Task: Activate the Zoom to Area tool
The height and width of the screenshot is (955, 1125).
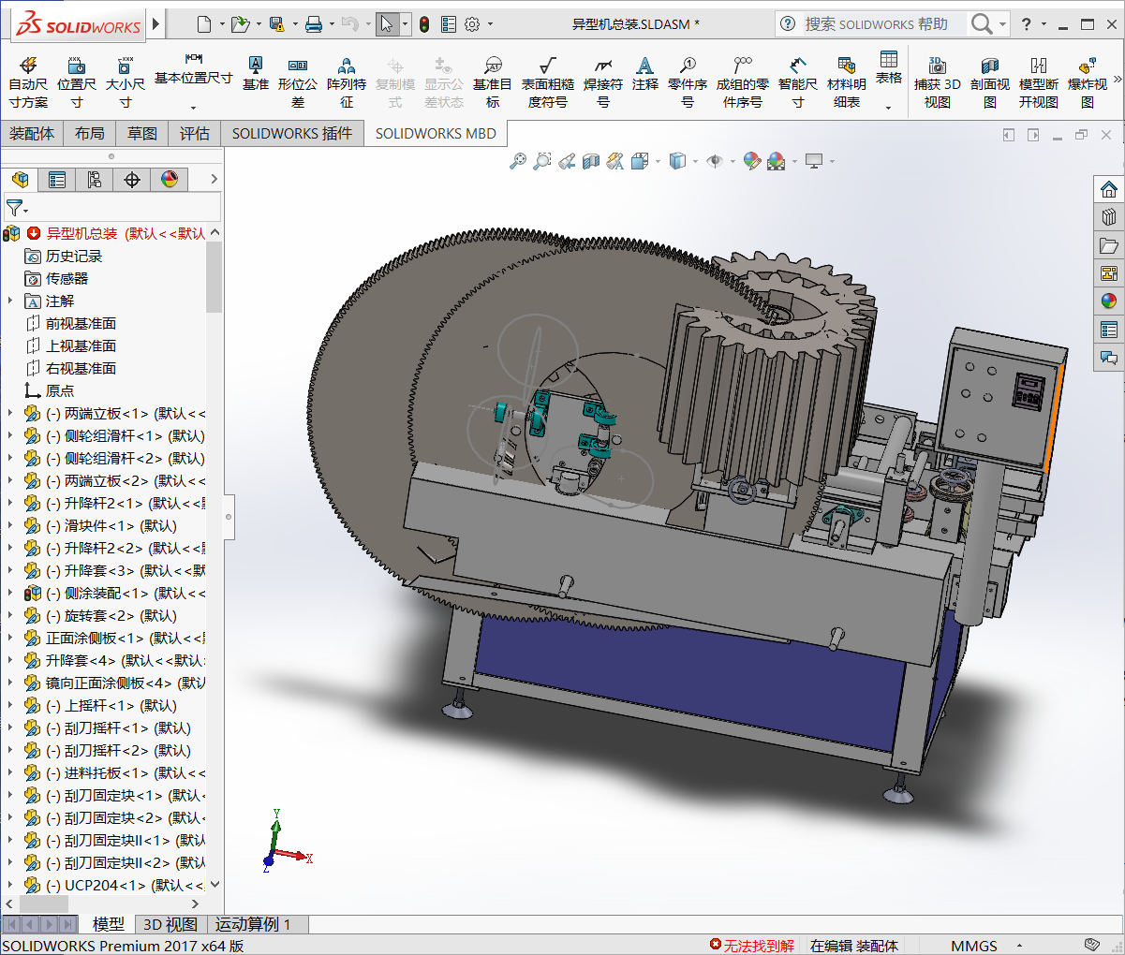Action: (542, 161)
